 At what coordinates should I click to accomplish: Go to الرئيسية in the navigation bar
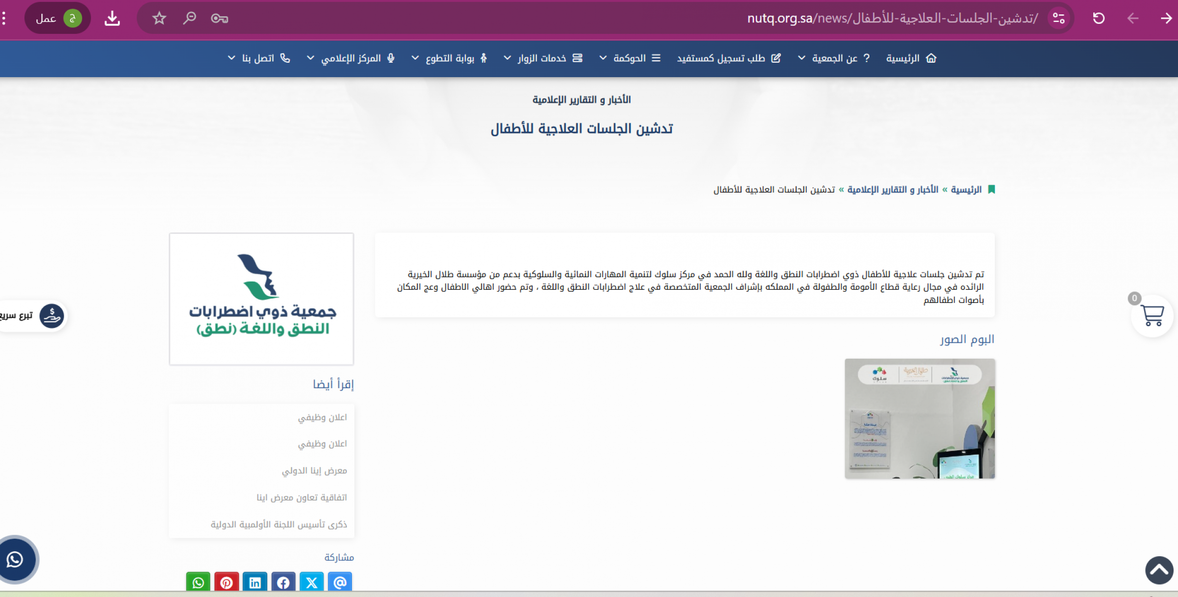(x=911, y=58)
